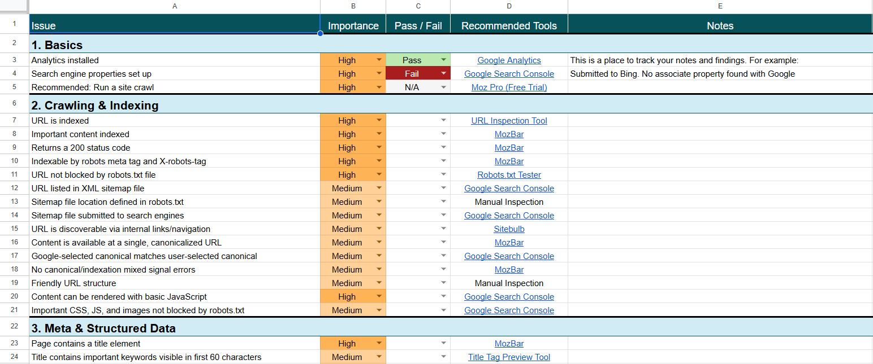Image resolution: width=873 pixels, height=364 pixels.
Task: Open the Title Tag Preview Tool link
Action: 509,357
